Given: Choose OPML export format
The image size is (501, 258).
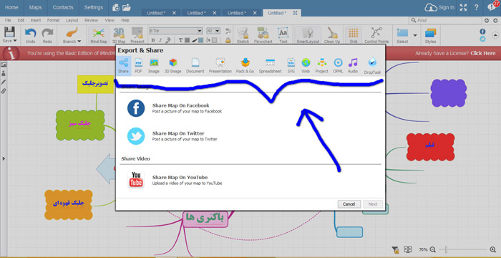Looking at the screenshot, I should click(x=338, y=66).
